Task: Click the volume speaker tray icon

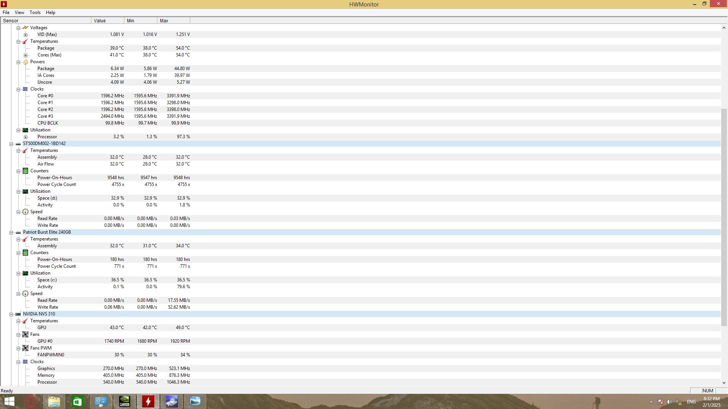Action: (x=669, y=402)
